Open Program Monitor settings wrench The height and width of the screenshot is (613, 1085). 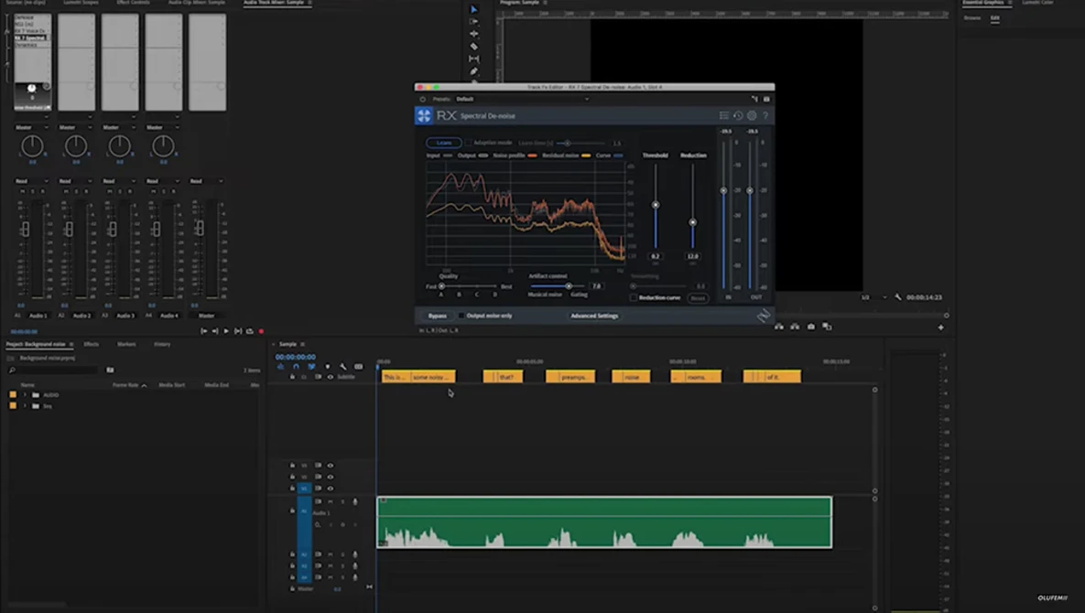pos(898,297)
